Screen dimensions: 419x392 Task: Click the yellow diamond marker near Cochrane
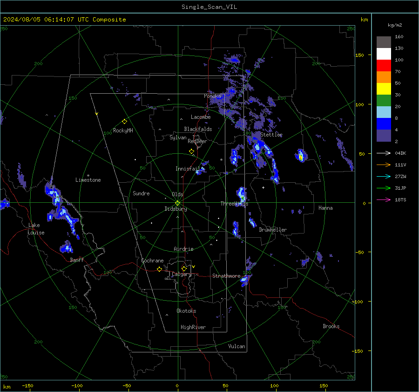(160, 269)
